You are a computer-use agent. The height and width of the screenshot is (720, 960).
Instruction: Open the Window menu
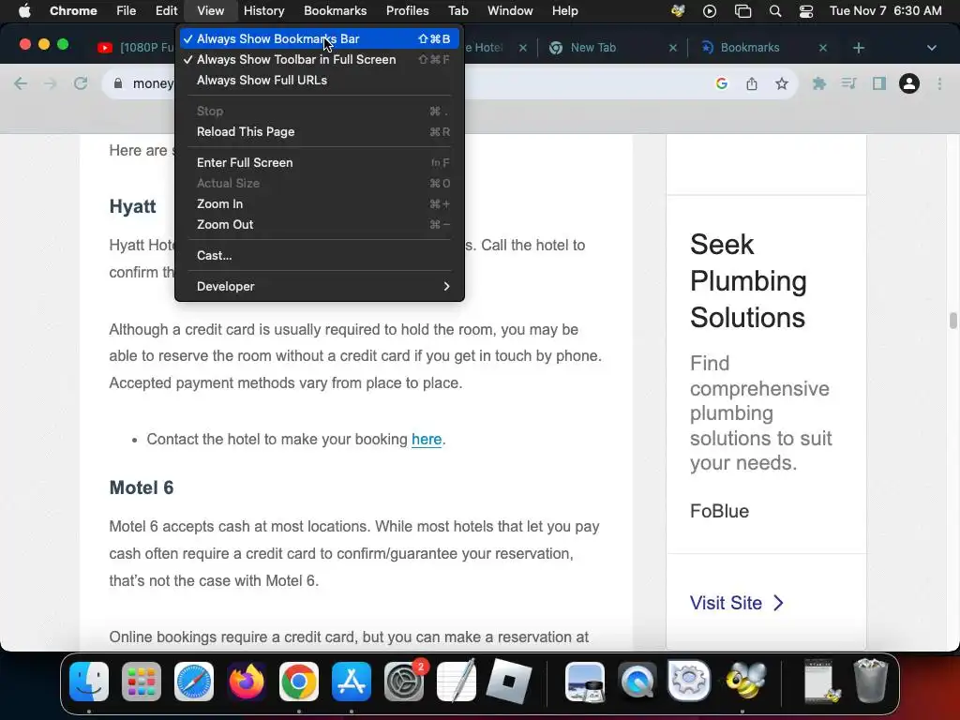click(510, 11)
